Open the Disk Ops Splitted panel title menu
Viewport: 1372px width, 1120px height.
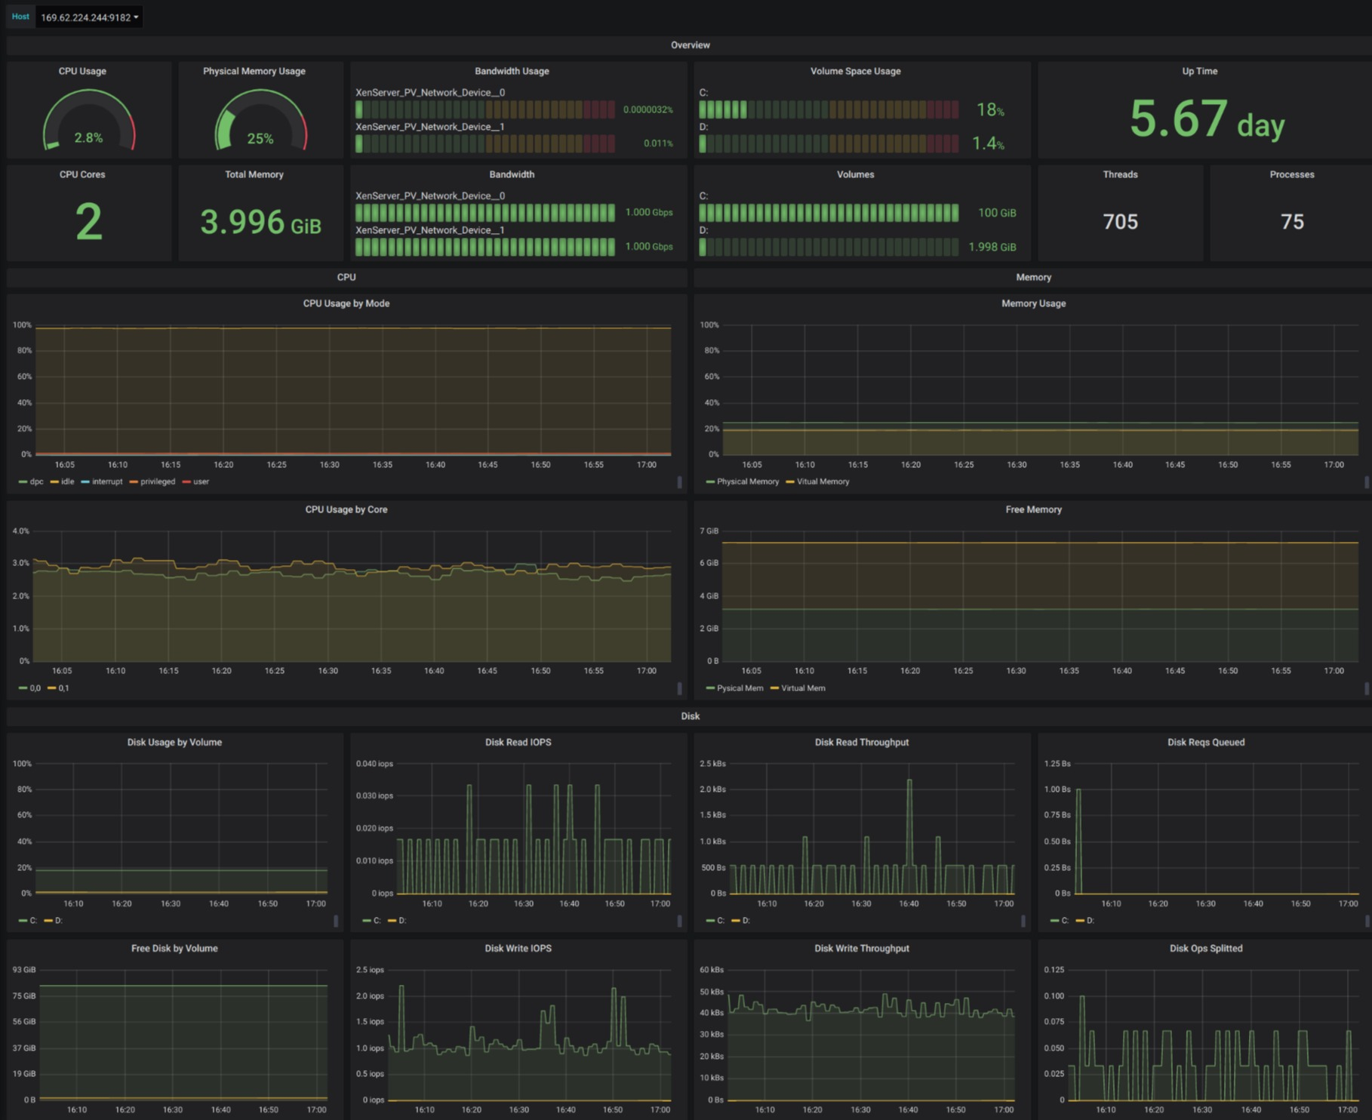pos(1205,949)
